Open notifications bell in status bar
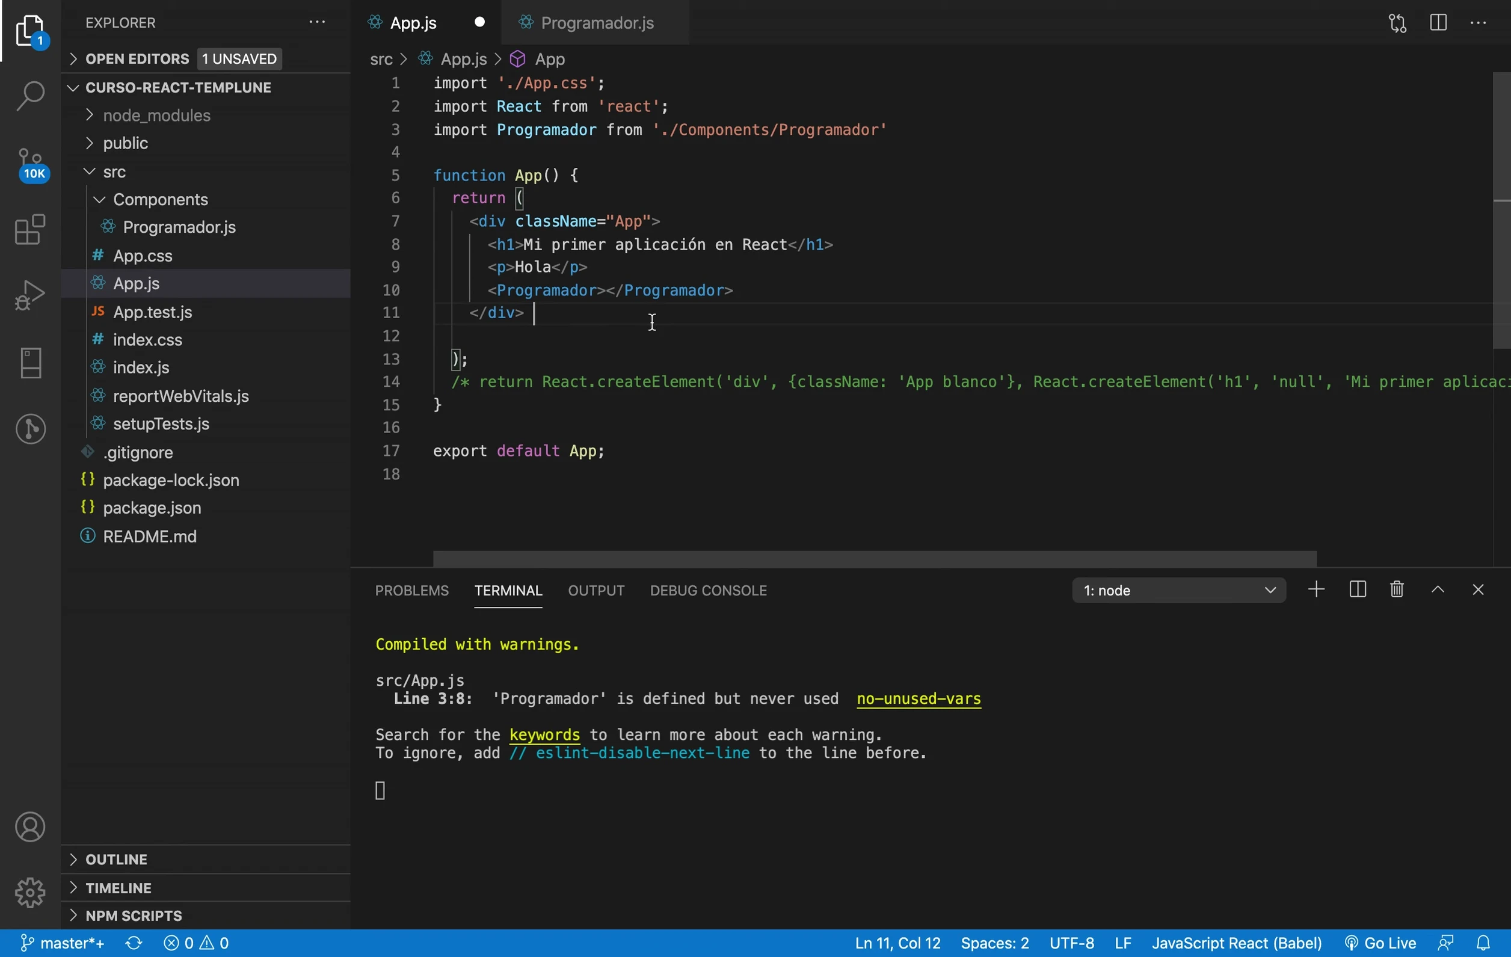Image resolution: width=1511 pixels, height=957 pixels. [x=1483, y=943]
